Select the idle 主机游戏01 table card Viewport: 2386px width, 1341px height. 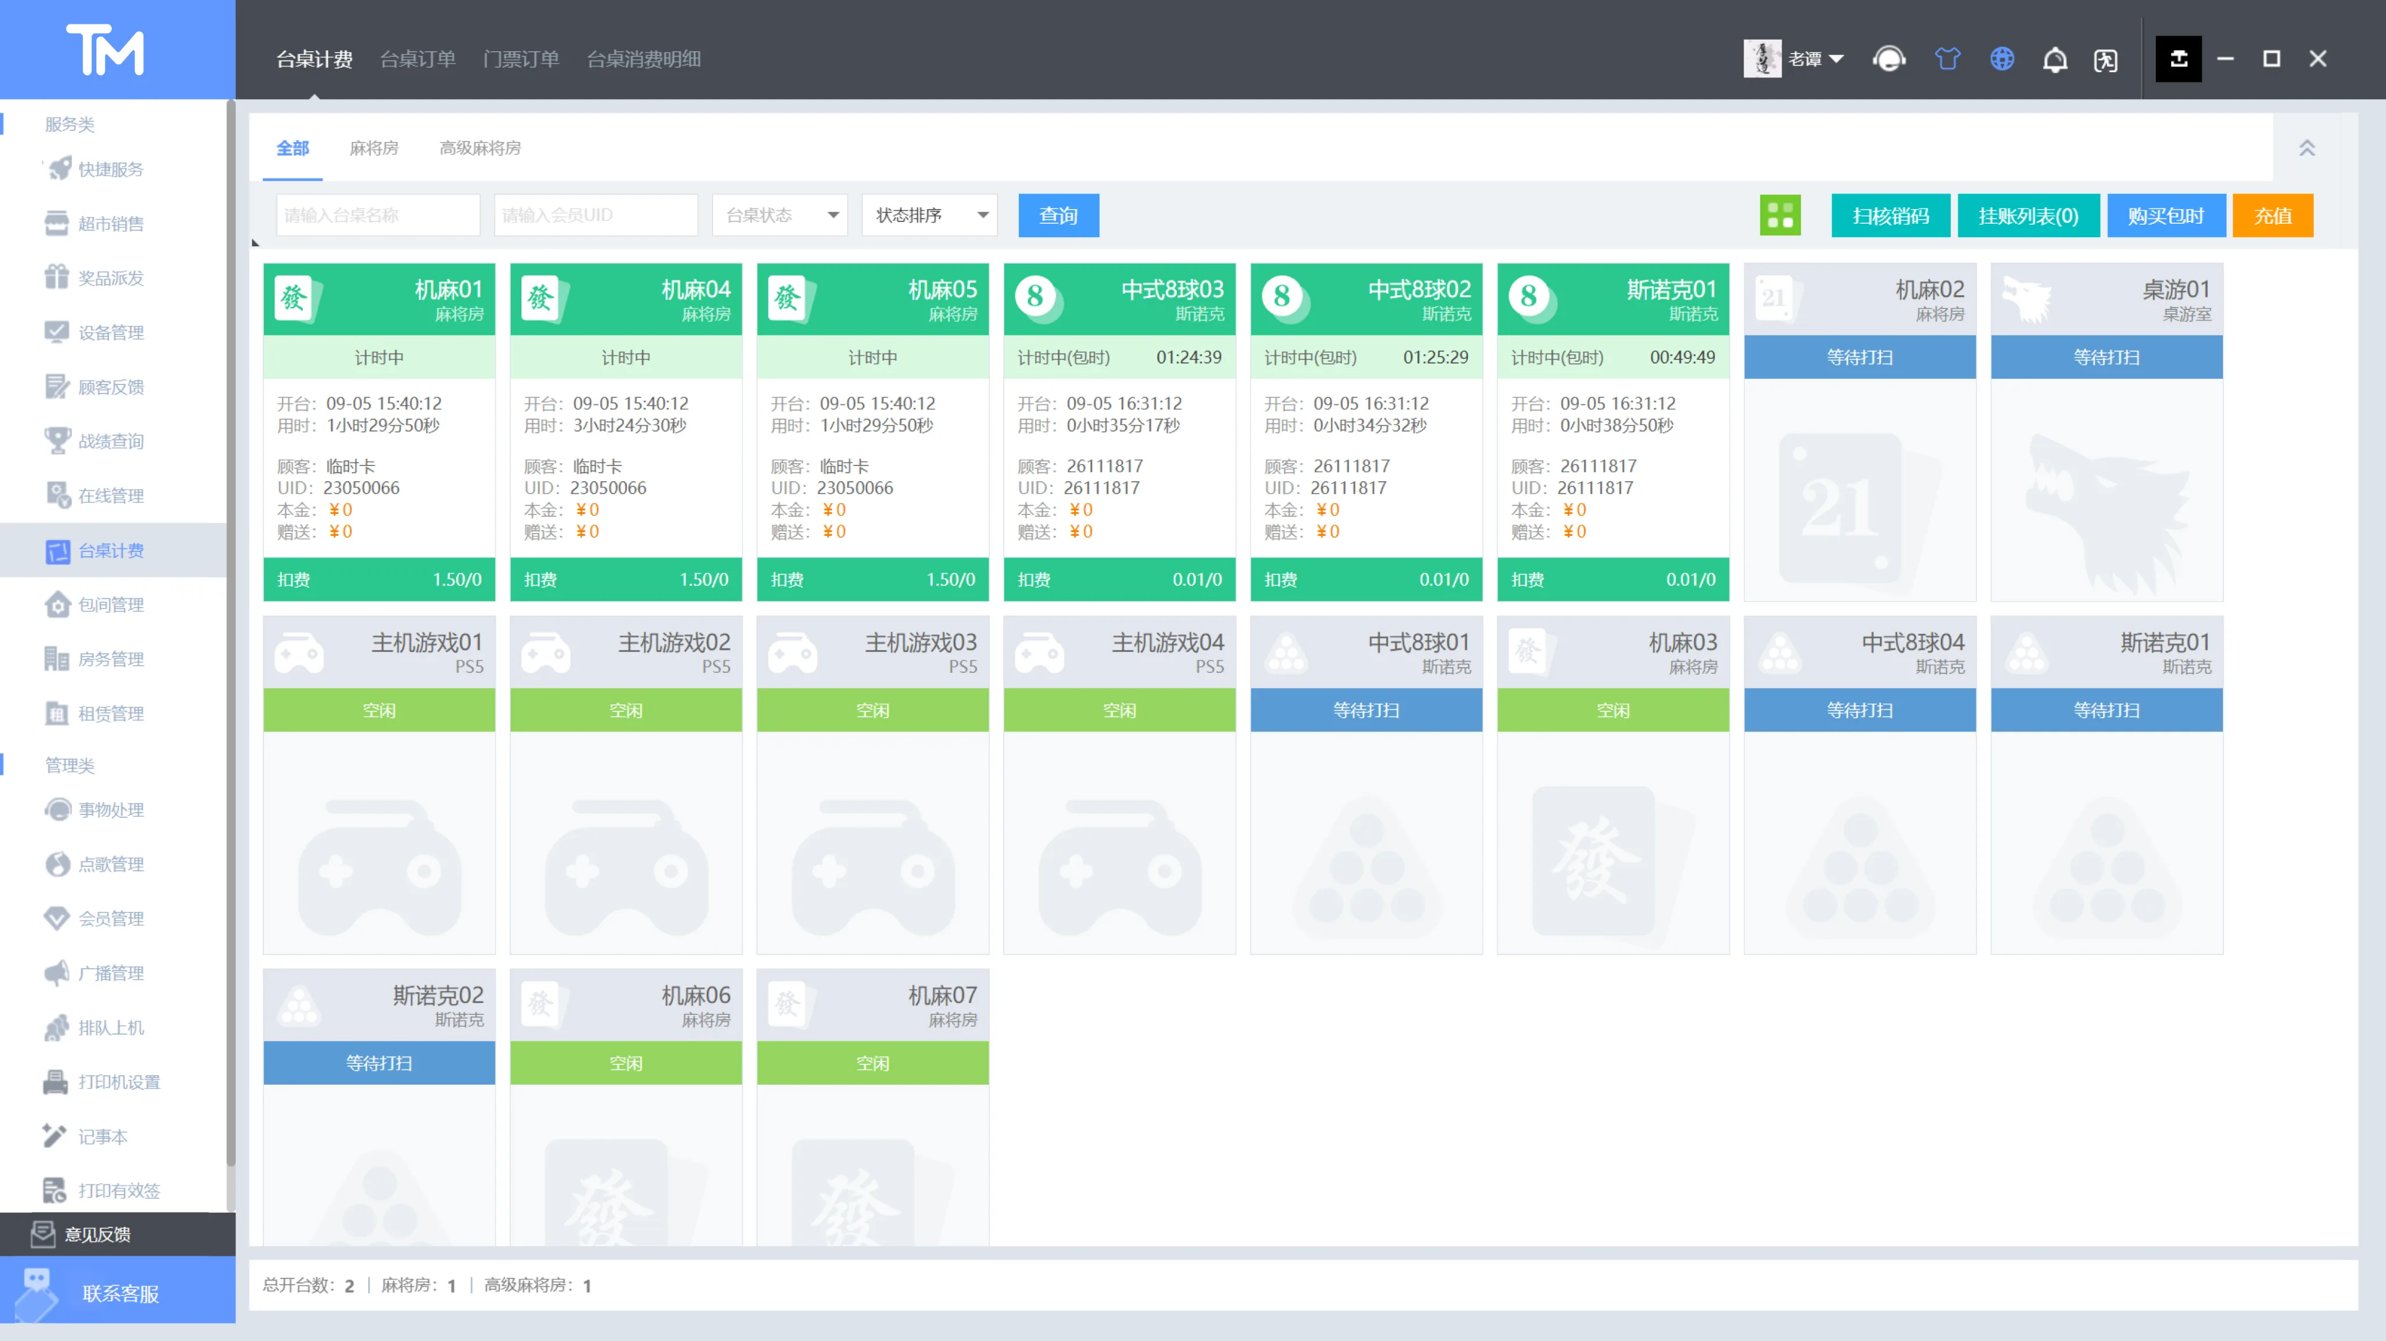[x=379, y=785]
